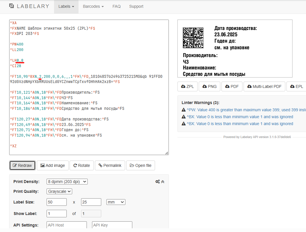The image size is (306, 232).
Task: Open the Print Density dropdown
Action: pos(67,182)
